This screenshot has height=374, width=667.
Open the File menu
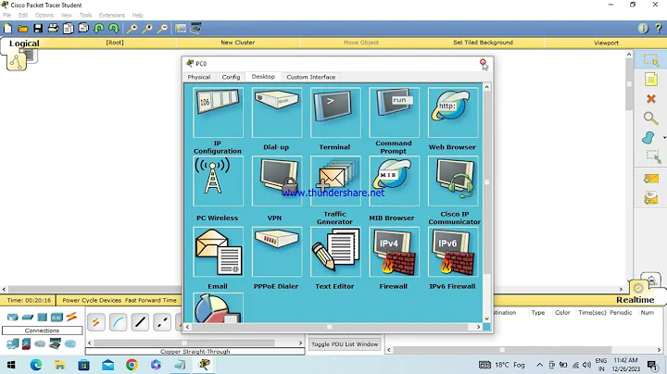(7, 15)
